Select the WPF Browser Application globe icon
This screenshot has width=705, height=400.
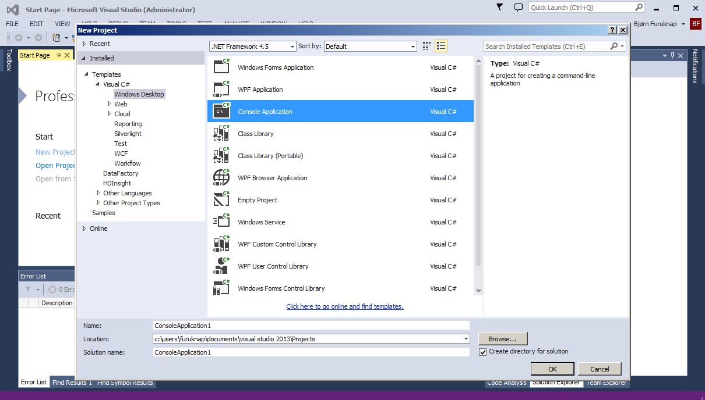pos(221,178)
